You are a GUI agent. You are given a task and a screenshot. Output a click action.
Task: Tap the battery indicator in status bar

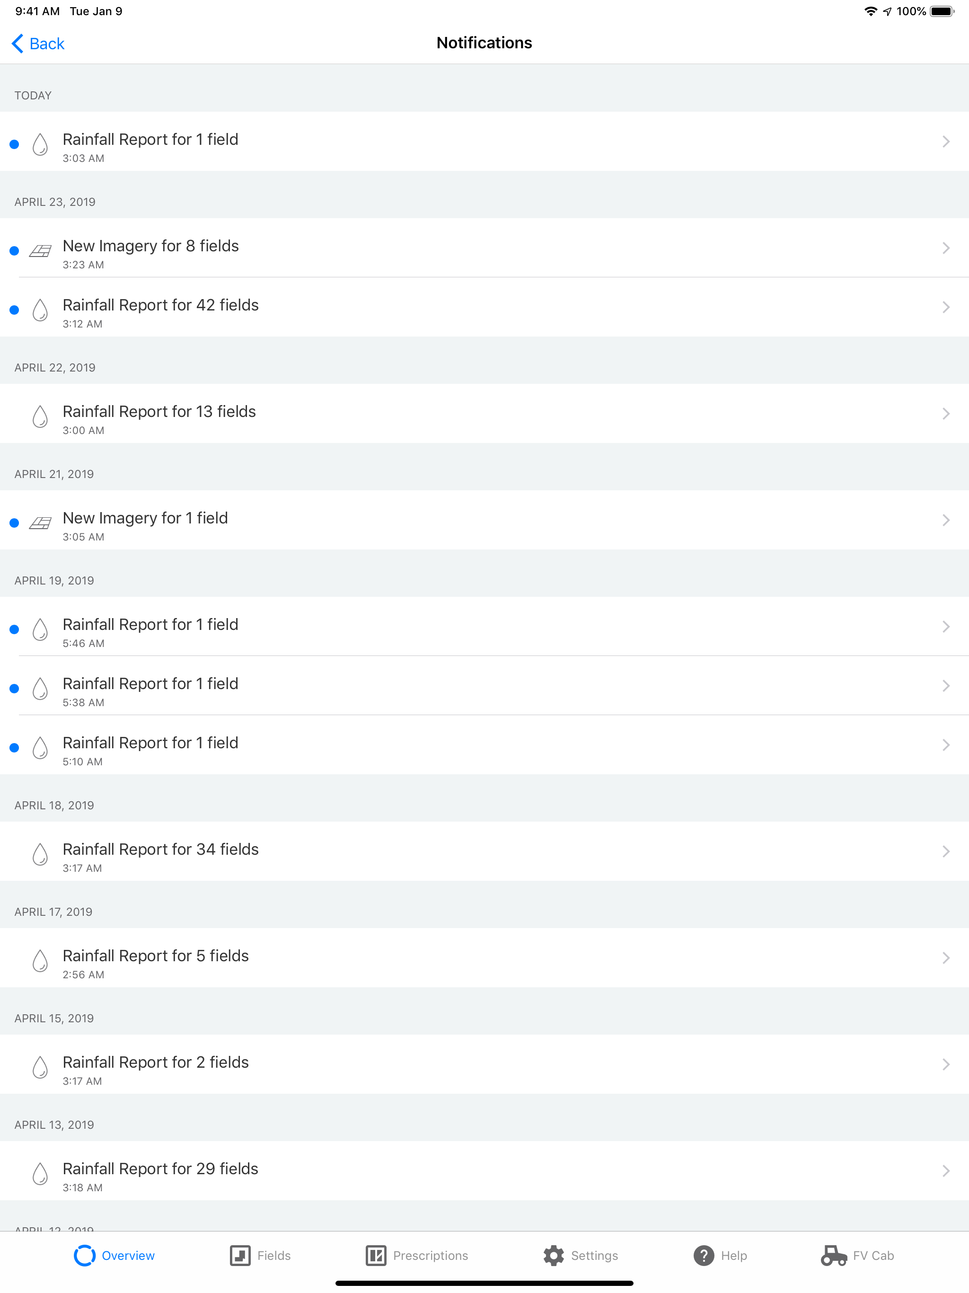tap(942, 11)
